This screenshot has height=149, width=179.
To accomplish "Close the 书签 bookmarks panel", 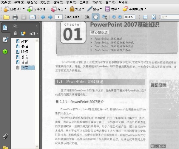I will point(36,26).
